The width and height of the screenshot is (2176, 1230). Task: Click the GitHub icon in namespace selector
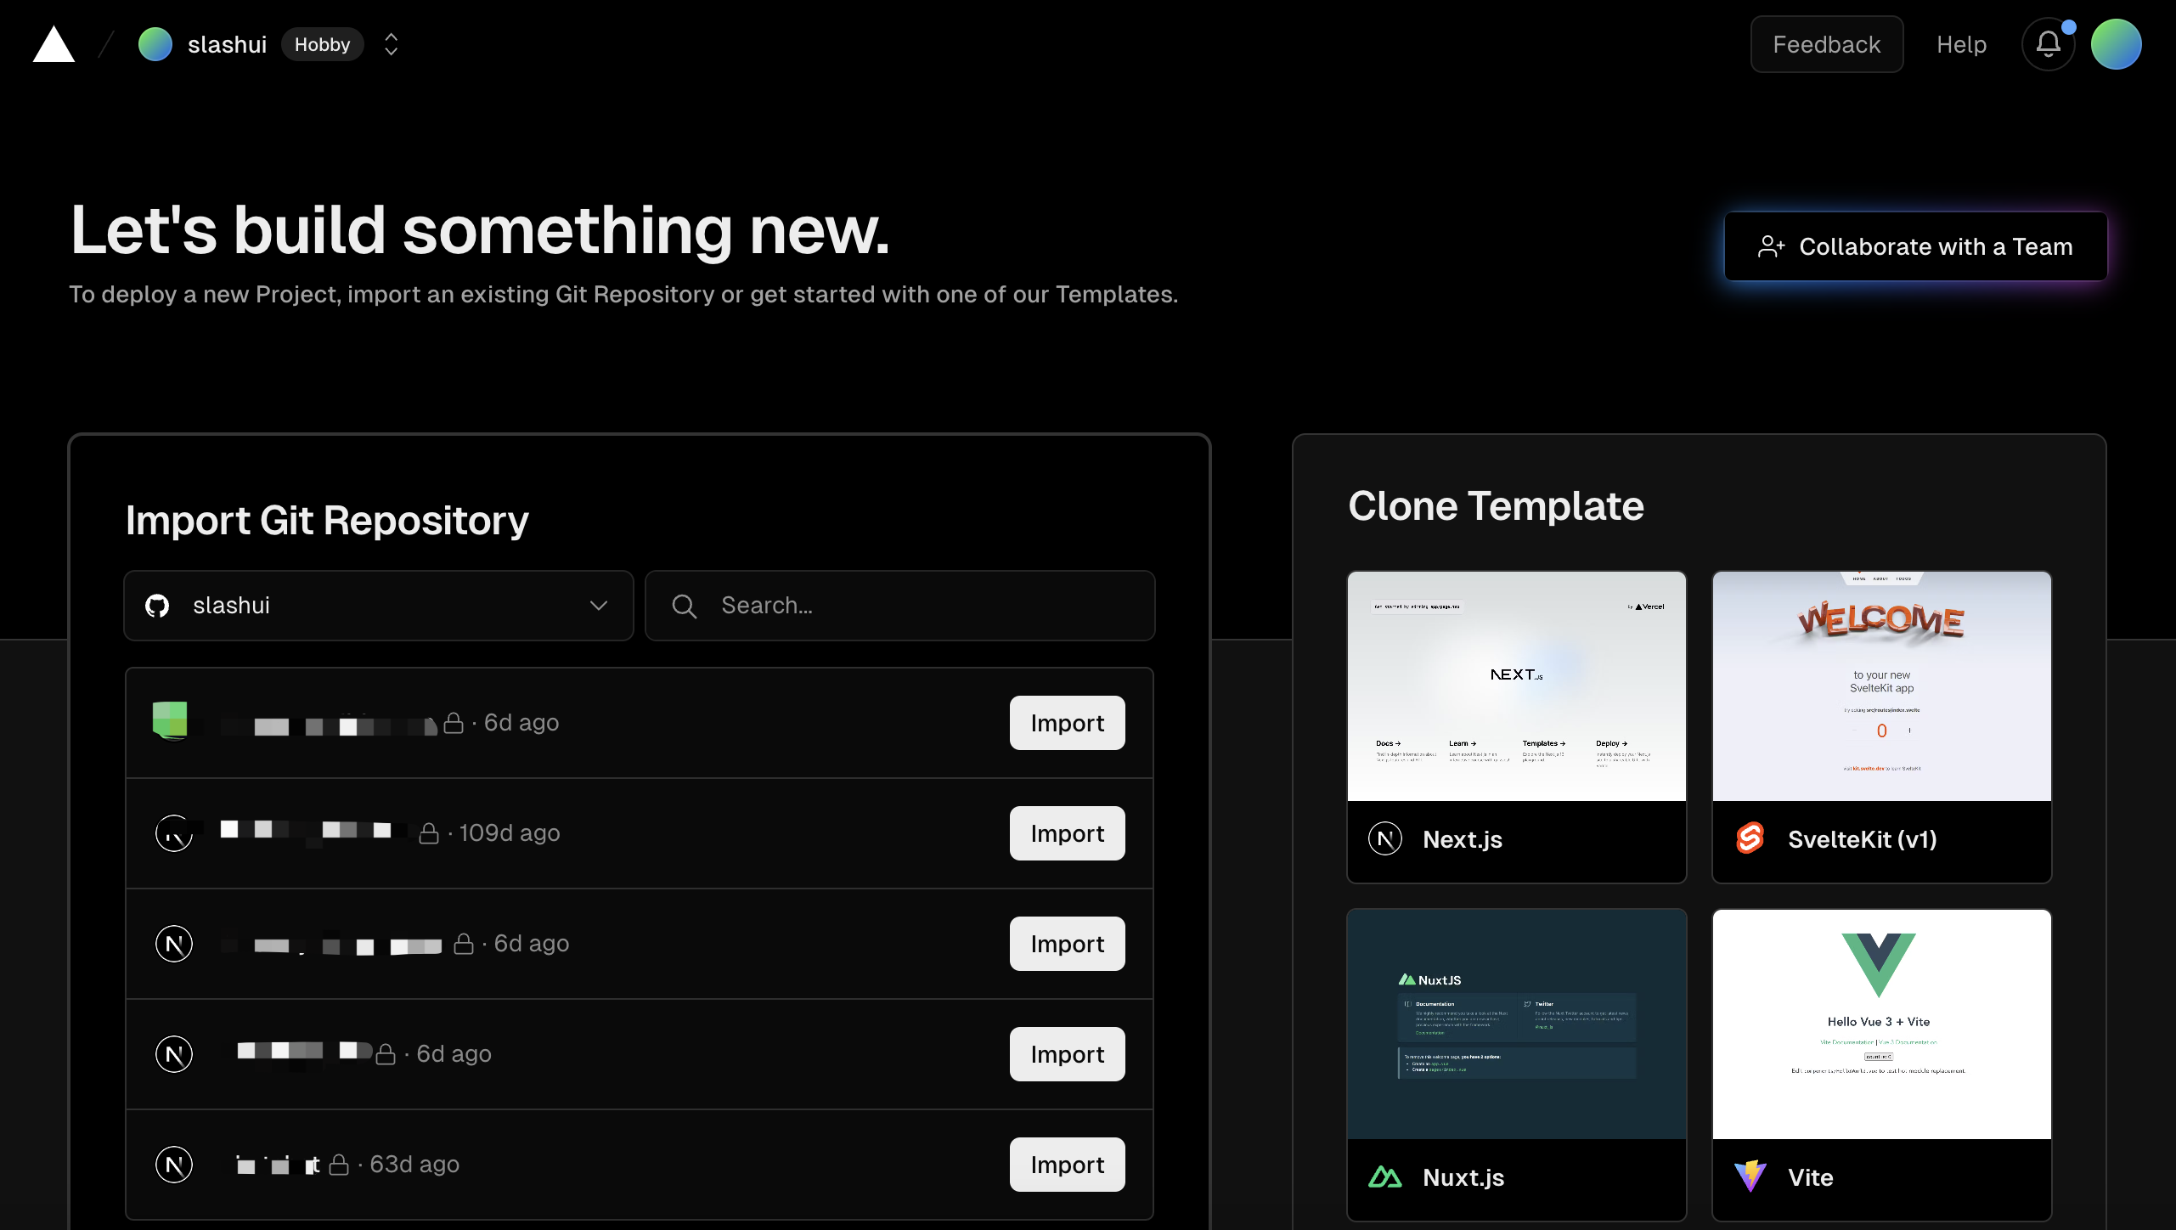(x=157, y=606)
